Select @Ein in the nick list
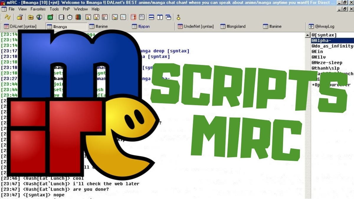This screenshot has height=199, width=354. 317,52
